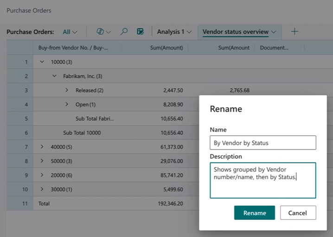Expand the 40000 (5) vendor group
Screen dimensions: 333x237
42,147
